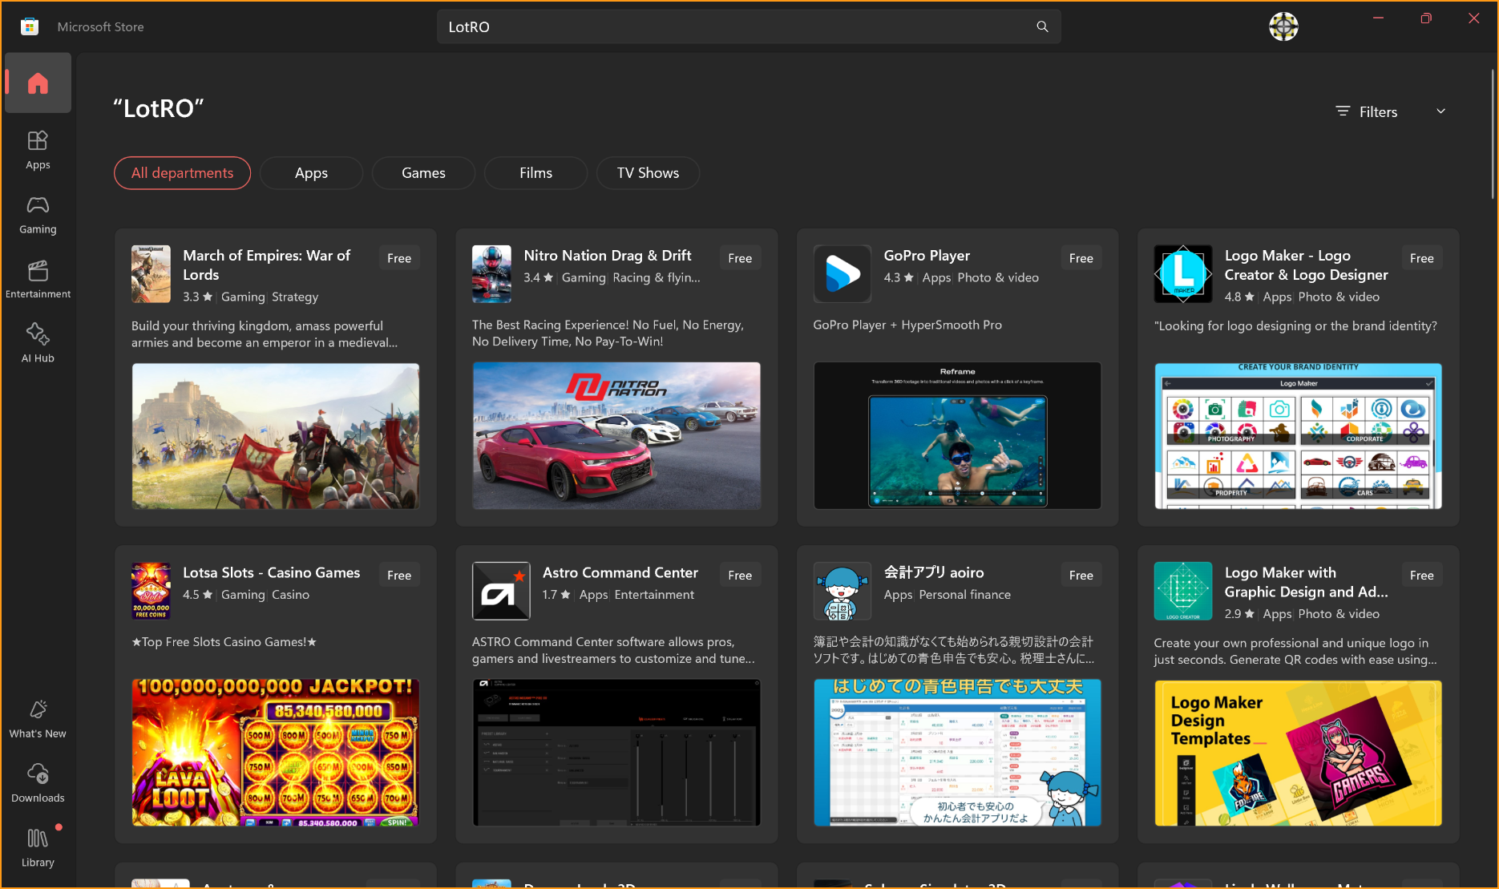Click Free button on GoPro Player
Image resolution: width=1499 pixels, height=889 pixels.
point(1081,258)
